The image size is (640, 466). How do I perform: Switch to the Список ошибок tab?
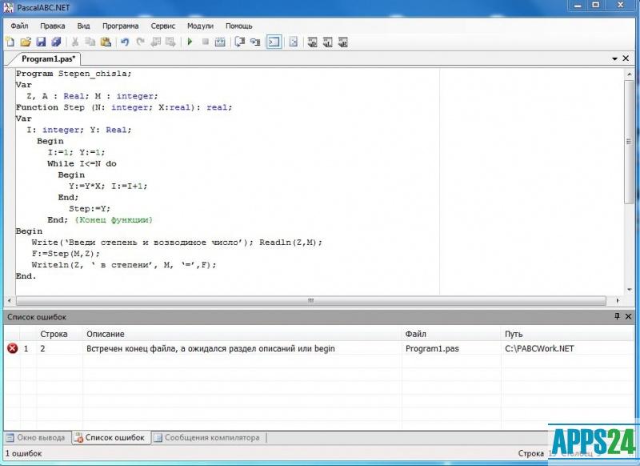click(111, 437)
